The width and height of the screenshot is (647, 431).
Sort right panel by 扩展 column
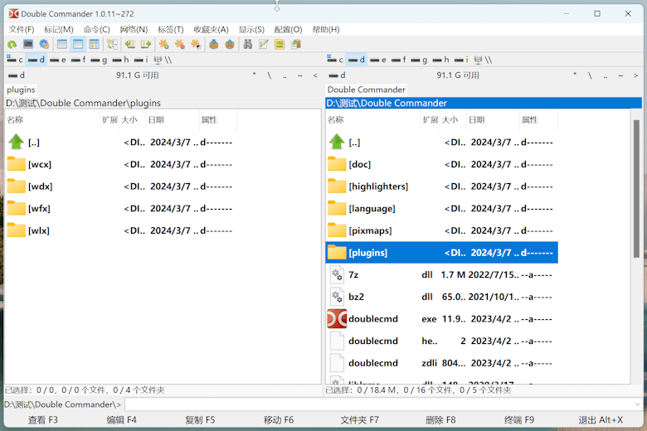click(430, 120)
